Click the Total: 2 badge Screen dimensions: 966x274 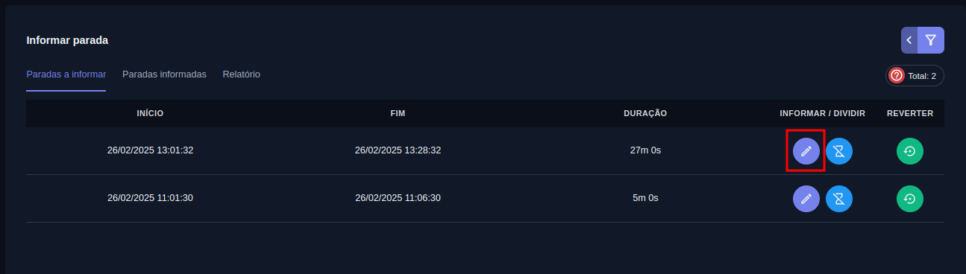[x=915, y=76]
